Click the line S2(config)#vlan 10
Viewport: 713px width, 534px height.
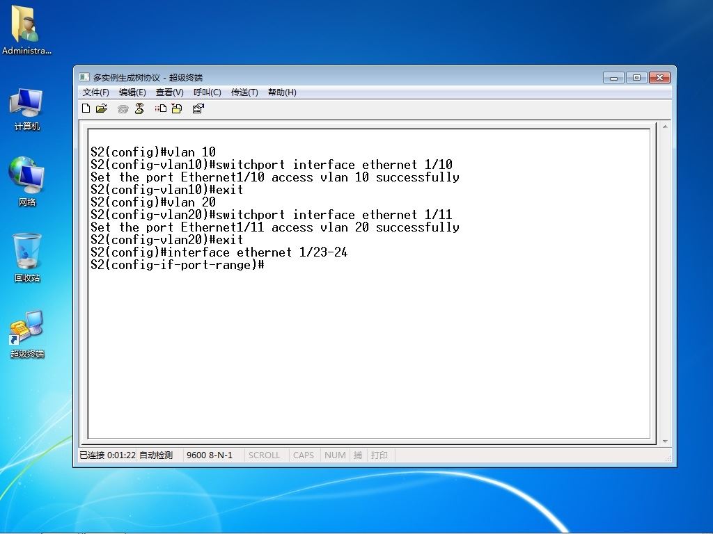coord(152,152)
